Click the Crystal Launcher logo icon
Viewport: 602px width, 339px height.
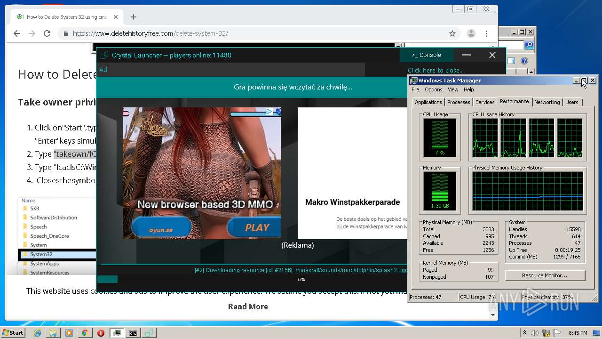point(104,55)
